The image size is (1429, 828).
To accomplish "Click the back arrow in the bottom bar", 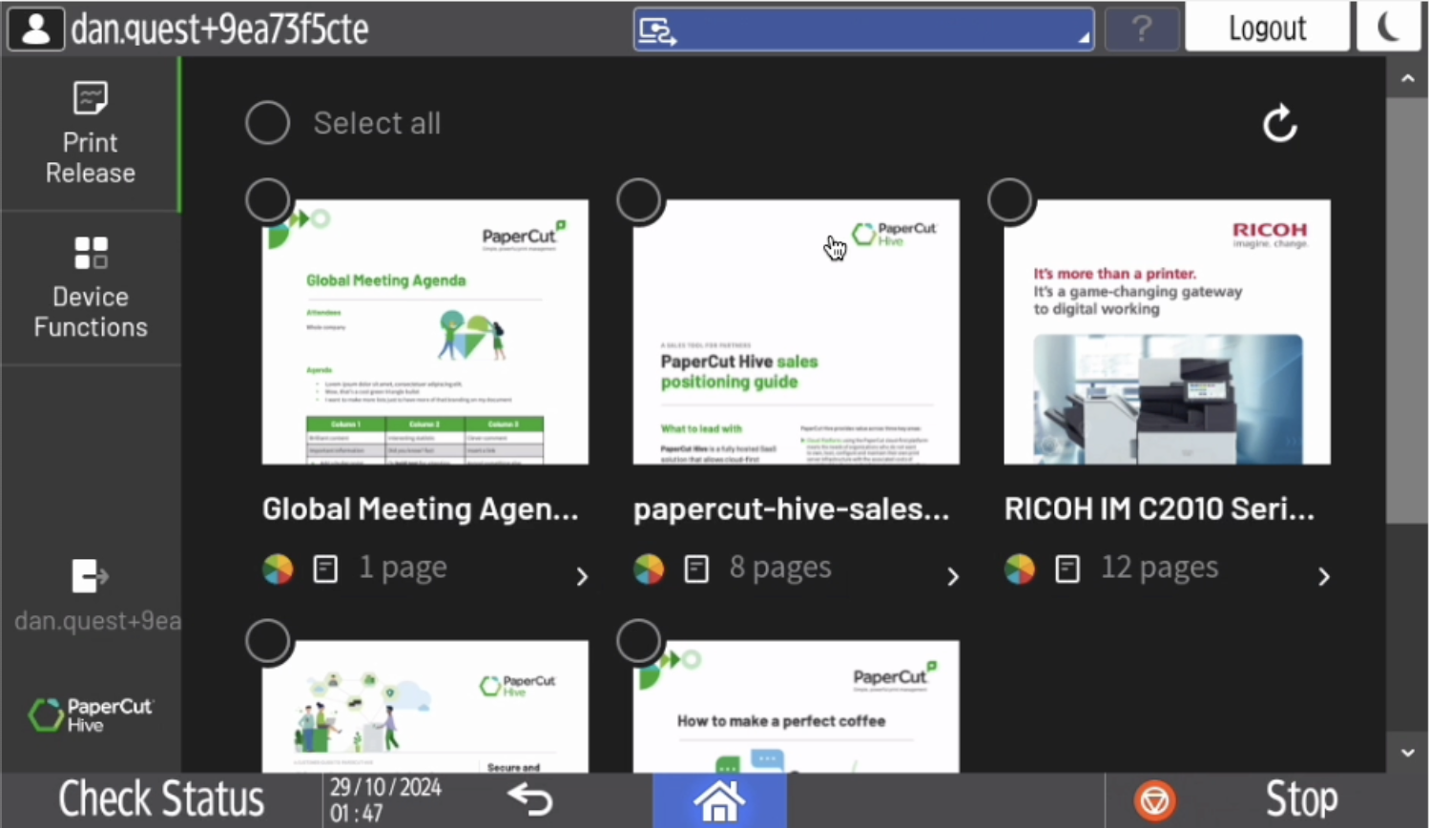I will coord(529,799).
